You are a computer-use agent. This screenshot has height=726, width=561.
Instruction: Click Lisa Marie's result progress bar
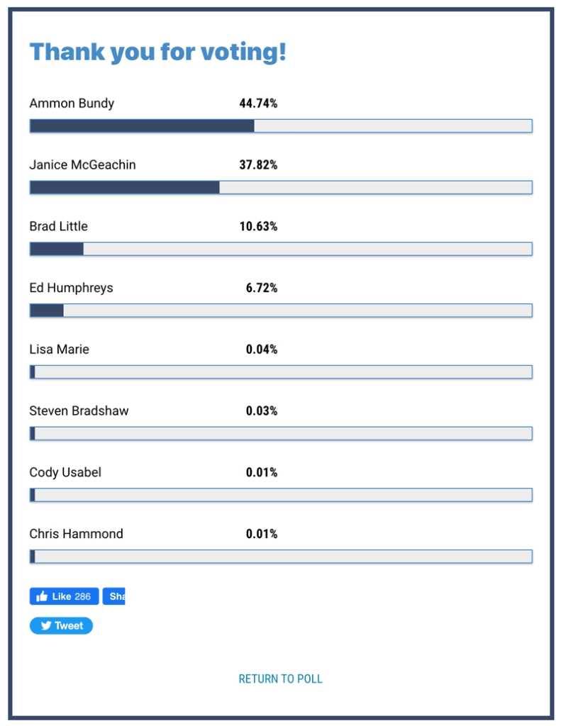[281, 372]
